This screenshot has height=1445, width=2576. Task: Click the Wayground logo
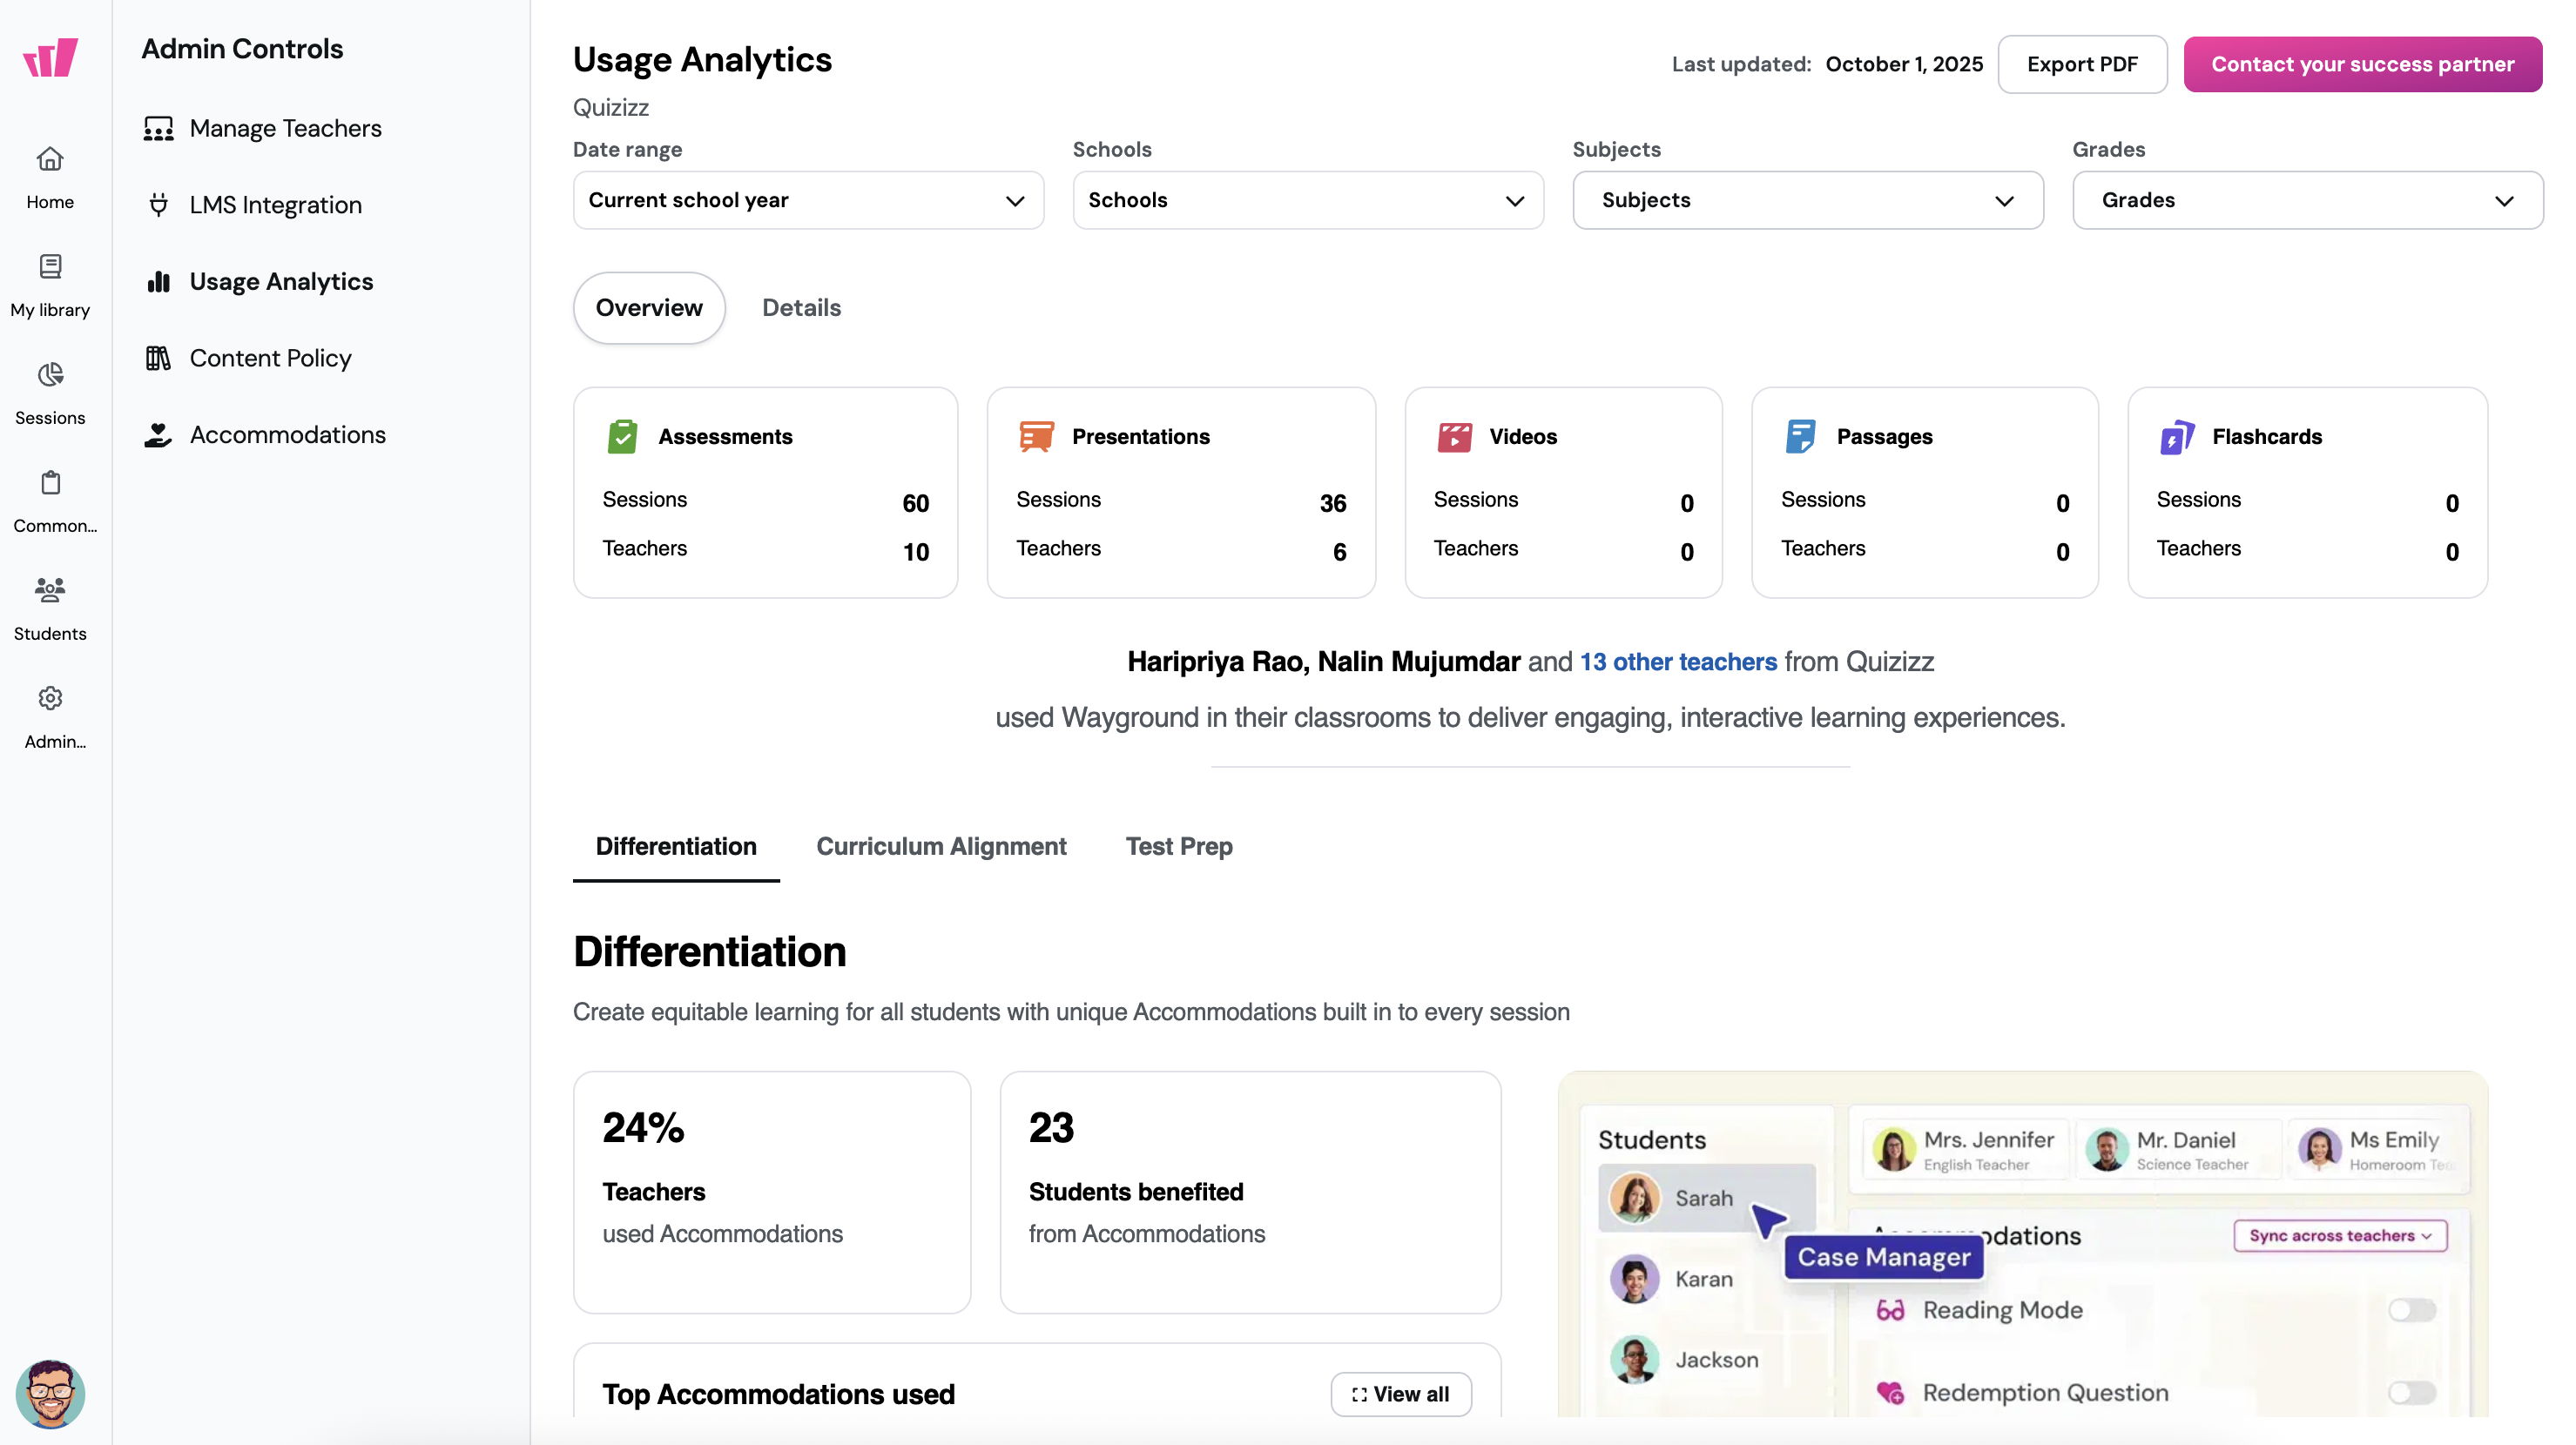(49, 57)
